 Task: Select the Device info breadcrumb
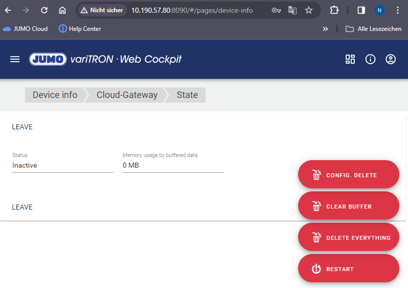click(55, 95)
